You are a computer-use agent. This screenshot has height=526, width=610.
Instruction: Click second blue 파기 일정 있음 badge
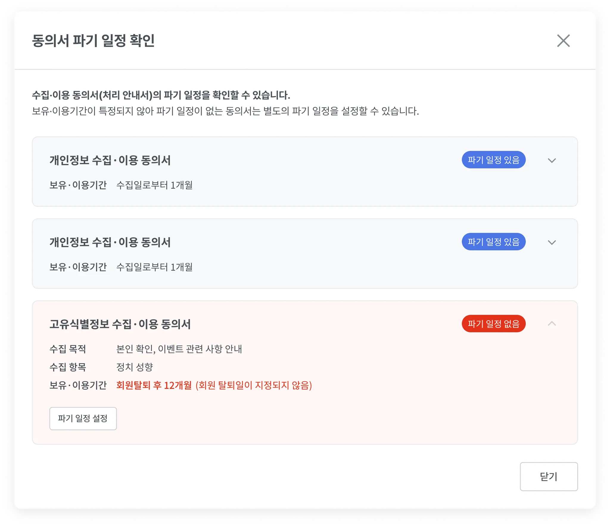click(x=493, y=242)
